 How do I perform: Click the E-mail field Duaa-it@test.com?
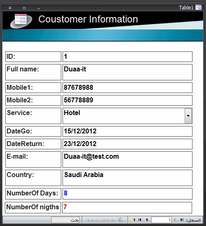pos(128,160)
